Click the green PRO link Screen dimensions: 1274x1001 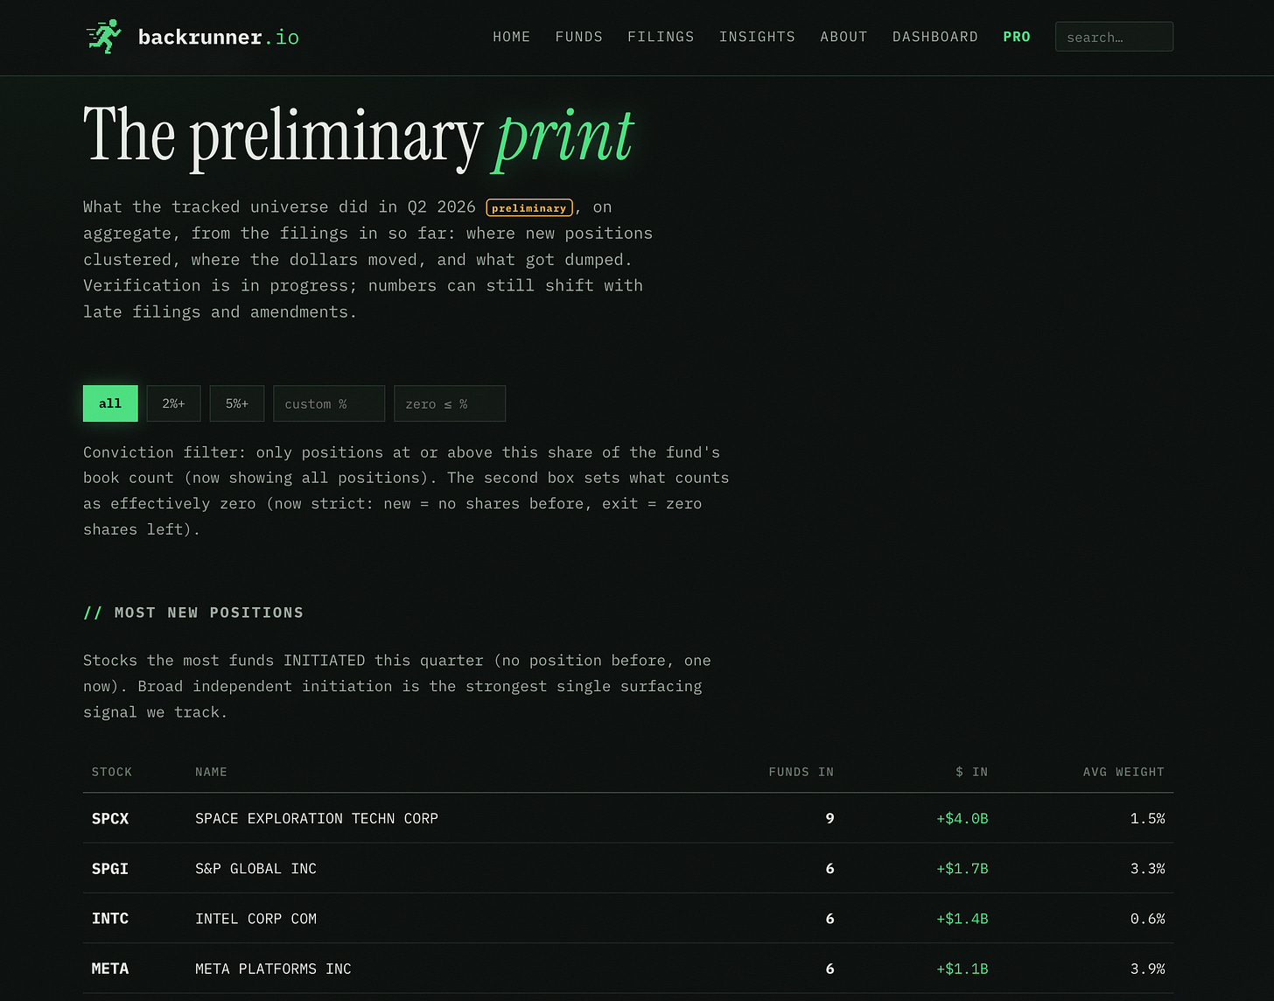click(1017, 37)
